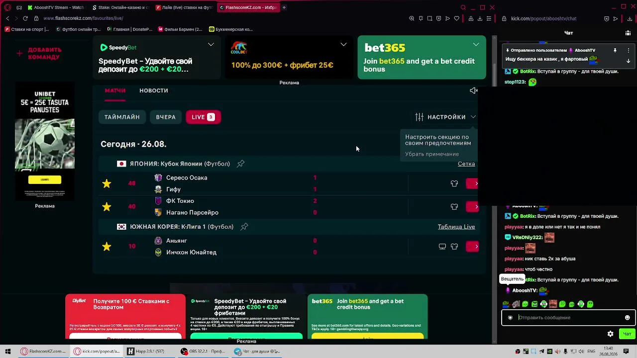This screenshot has width=637, height=358.
Task: Open pinned message three-dot menu
Action: [629, 50]
